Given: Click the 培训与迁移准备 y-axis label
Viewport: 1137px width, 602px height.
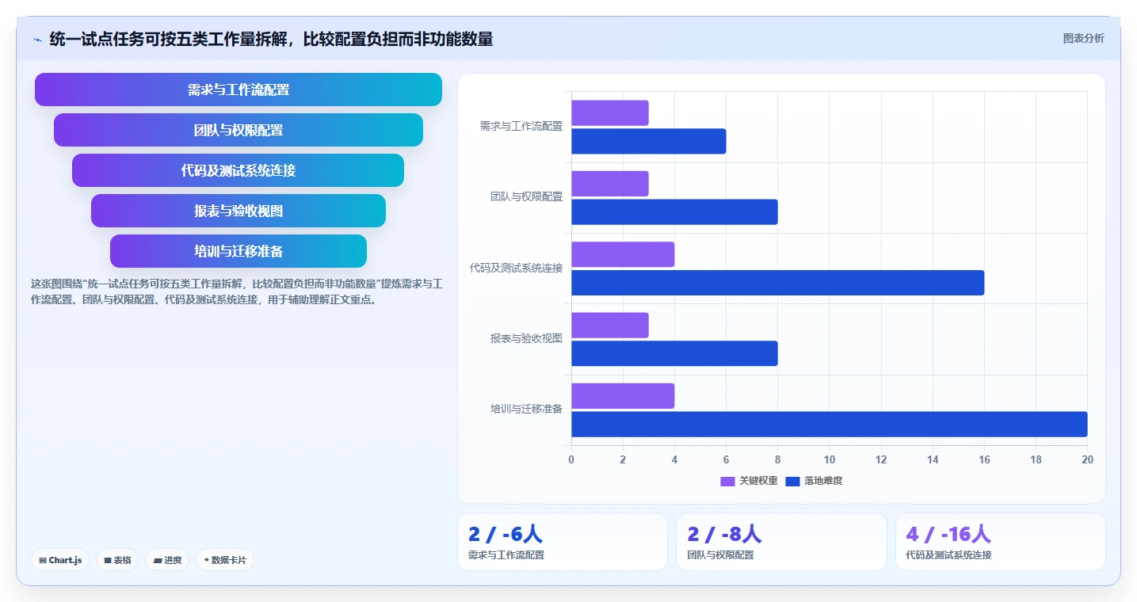Looking at the screenshot, I should (x=526, y=409).
